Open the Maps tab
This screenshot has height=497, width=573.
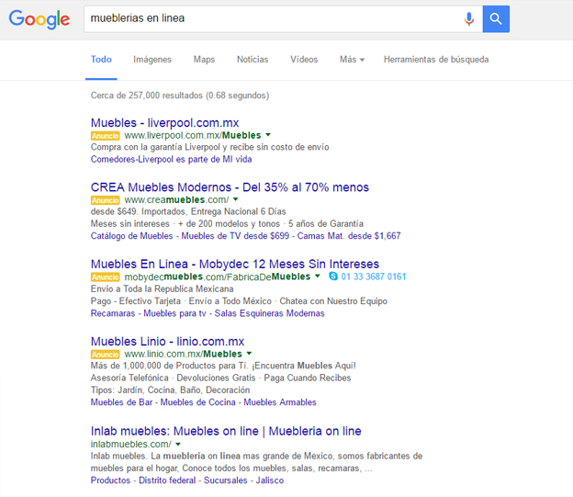[x=204, y=59]
